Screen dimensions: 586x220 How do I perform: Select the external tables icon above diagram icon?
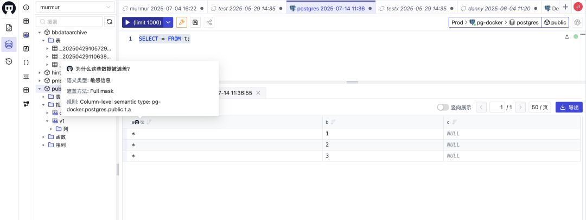click(x=26, y=90)
